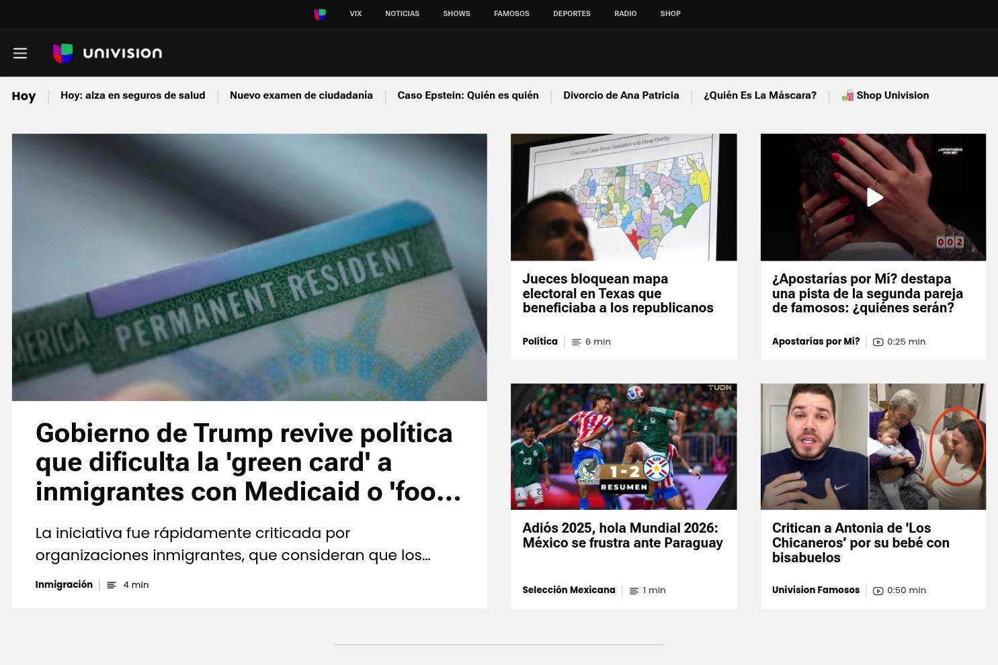Click the México-Paraguay match thumbnail
The image size is (998, 665).
(624, 447)
